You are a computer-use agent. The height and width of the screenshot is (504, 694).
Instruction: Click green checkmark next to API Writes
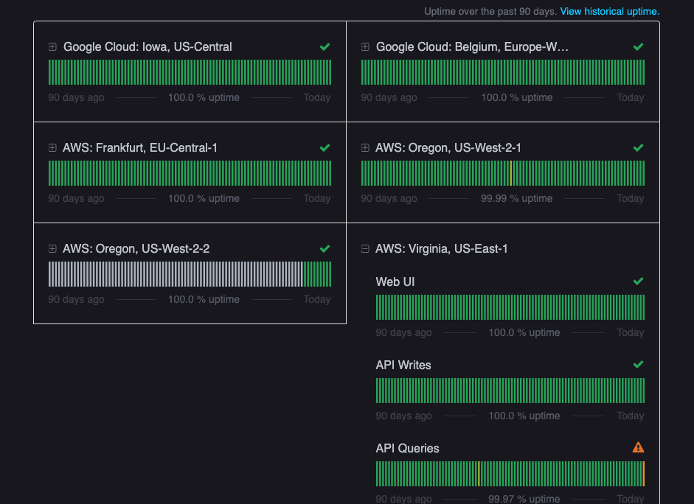pyautogui.click(x=638, y=365)
